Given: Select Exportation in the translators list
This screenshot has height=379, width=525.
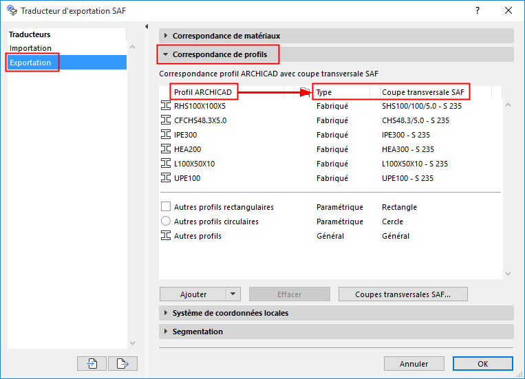Looking at the screenshot, I should 30,63.
